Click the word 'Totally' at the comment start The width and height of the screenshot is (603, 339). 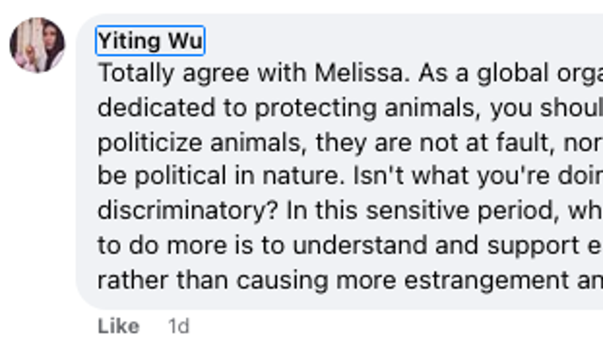(136, 73)
